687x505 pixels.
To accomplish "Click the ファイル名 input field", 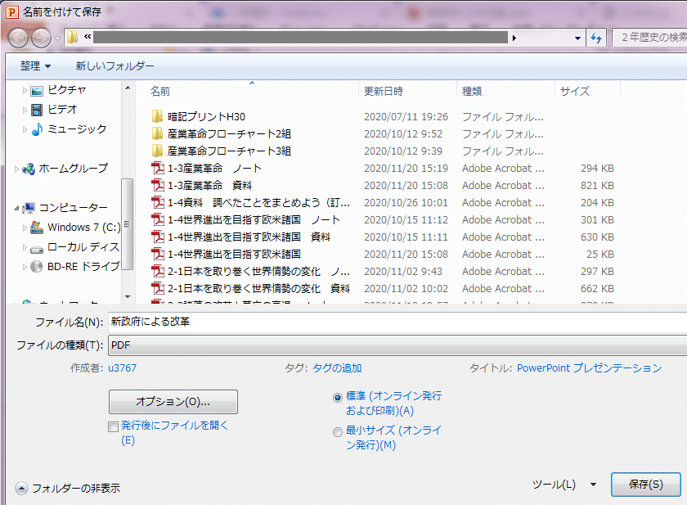I will (x=397, y=322).
